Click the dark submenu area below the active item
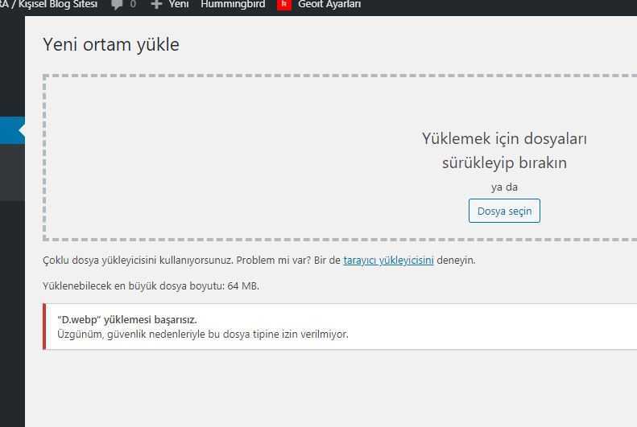The width and height of the screenshot is (637, 427). pyautogui.click(x=11, y=172)
